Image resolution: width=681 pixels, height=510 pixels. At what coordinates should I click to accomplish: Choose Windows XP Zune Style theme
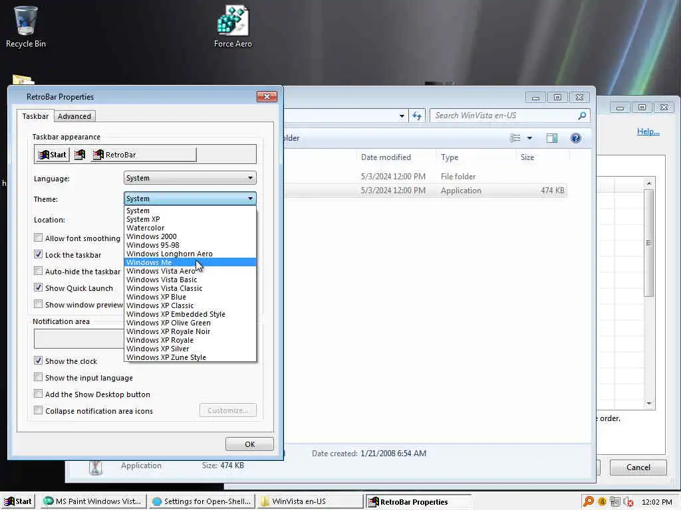[x=190, y=358]
